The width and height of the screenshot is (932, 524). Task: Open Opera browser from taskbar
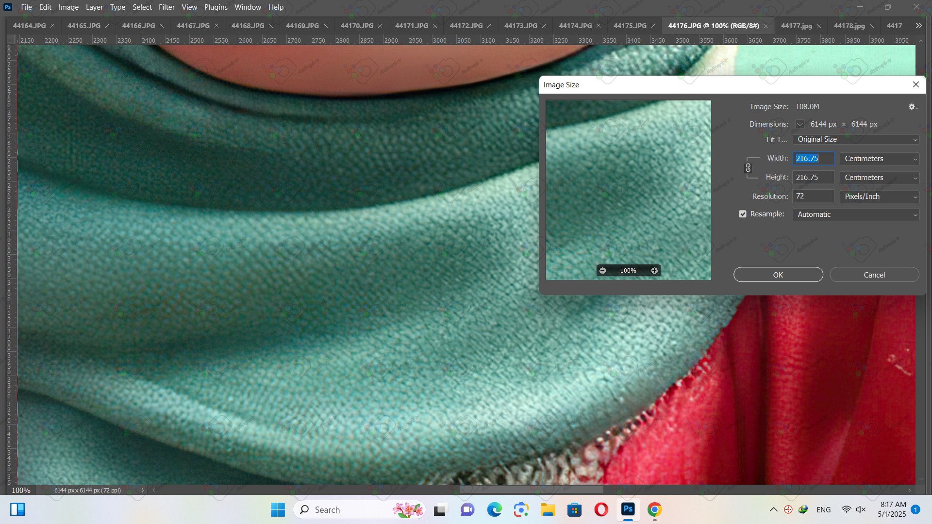click(601, 509)
